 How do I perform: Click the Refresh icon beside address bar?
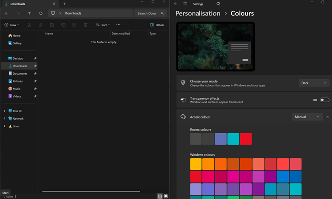click(x=41, y=13)
